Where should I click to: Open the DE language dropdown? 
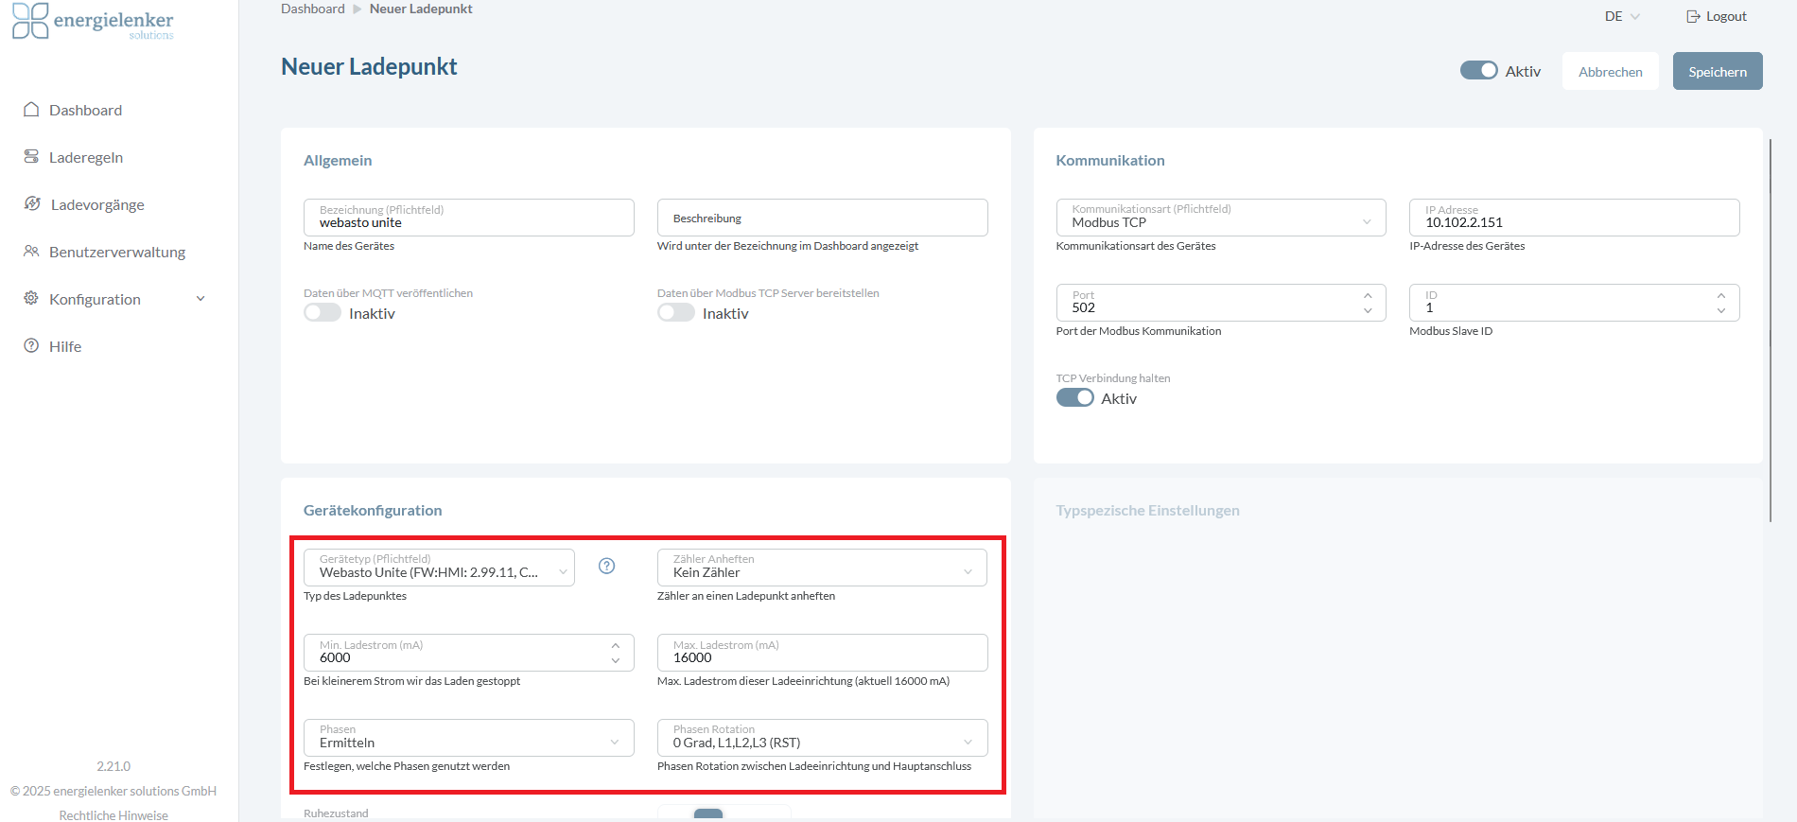(x=1623, y=16)
